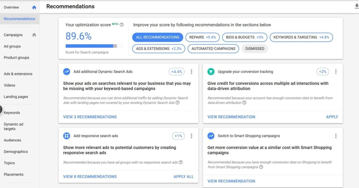Apply the conversion tracking recommendation
359x188 pixels.
point(332,117)
